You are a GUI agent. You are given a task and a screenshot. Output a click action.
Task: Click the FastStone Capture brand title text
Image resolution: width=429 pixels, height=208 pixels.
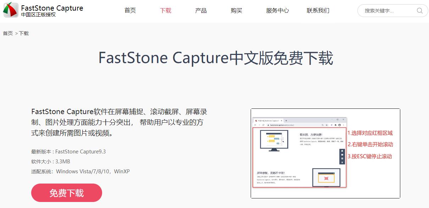pos(52,8)
